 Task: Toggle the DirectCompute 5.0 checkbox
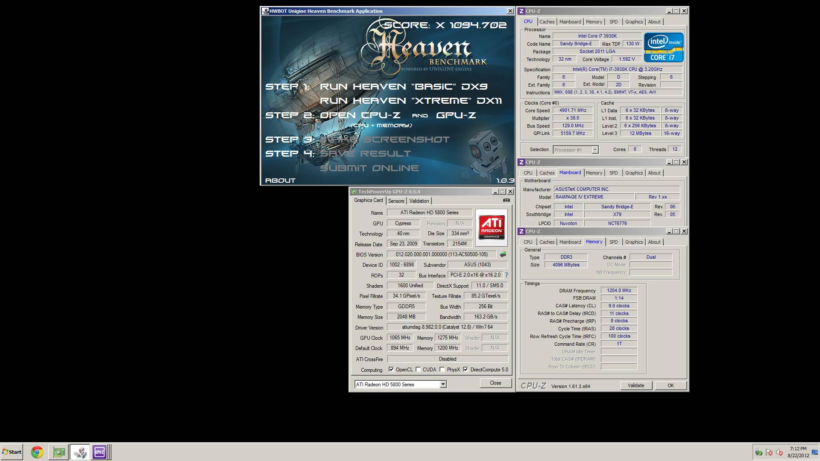coord(466,370)
